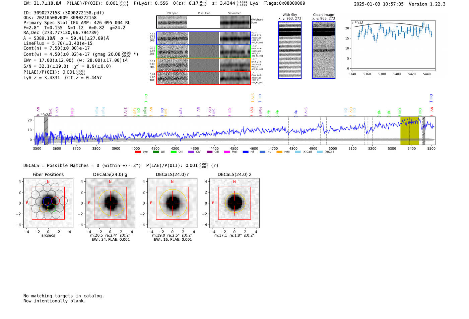Click the Obs: 20210508v009_3090272158 line
The width and height of the screenshot is (469, 319).
coord(60,17)
